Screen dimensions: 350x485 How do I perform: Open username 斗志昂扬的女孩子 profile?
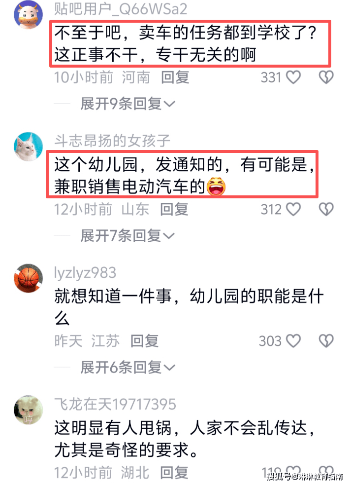[x=112, y=141]
